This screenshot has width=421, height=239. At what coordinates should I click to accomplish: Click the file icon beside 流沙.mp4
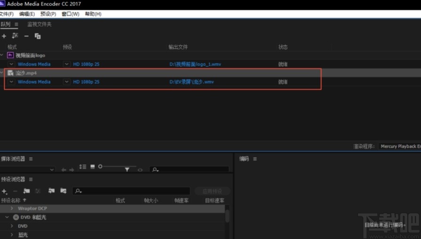coord(10,73)
